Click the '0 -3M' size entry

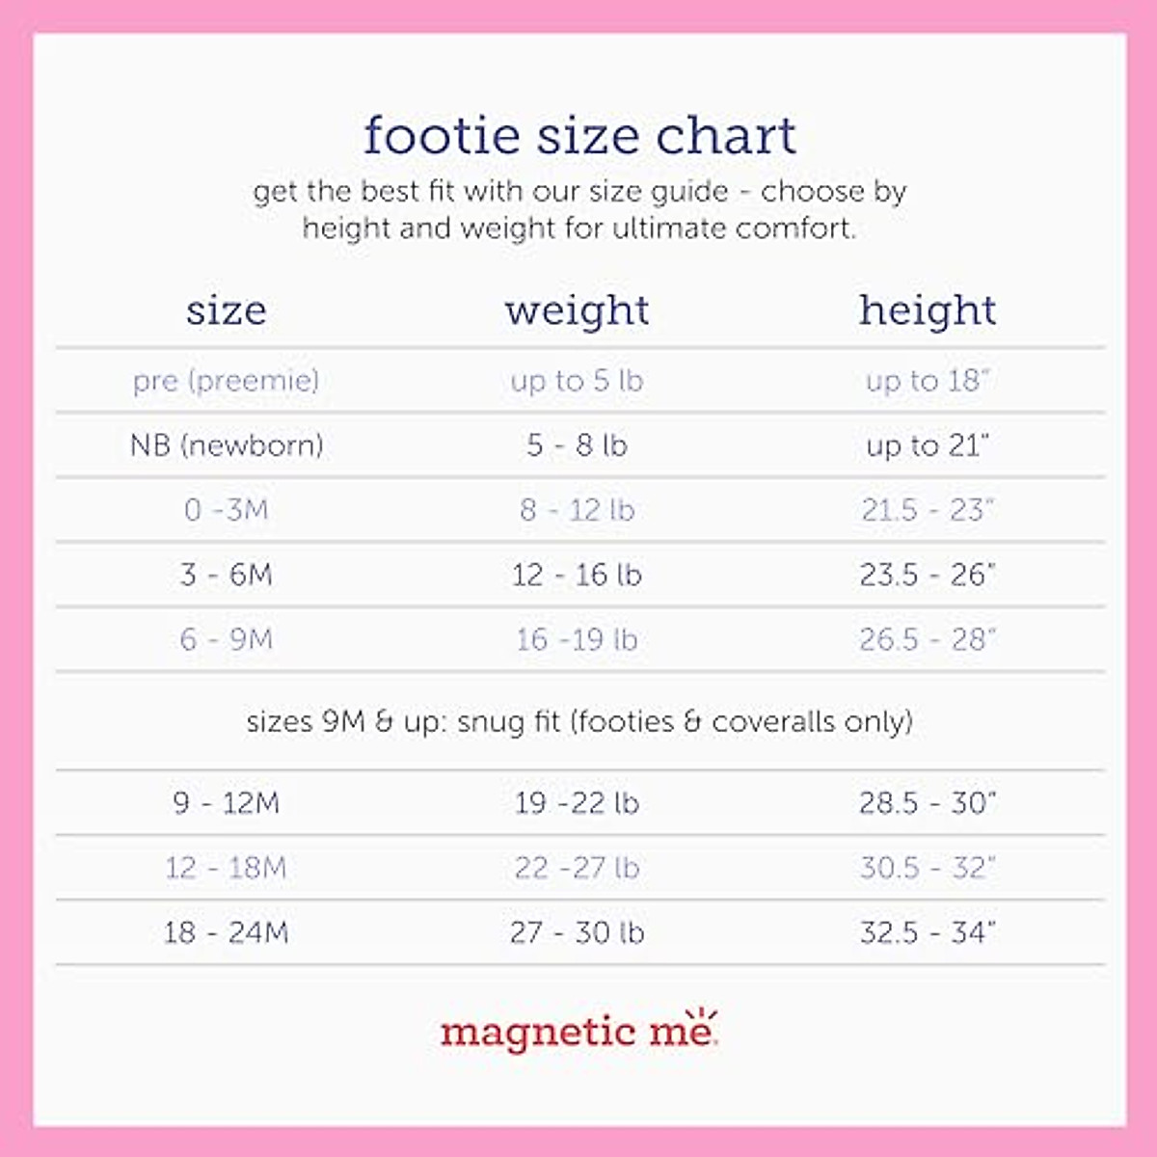pyautogui.click(x=227, y=510)
